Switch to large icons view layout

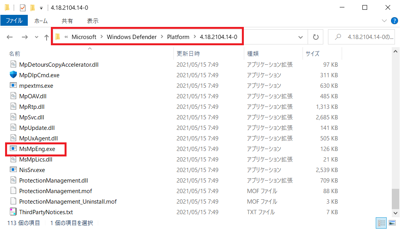[392, 223]
